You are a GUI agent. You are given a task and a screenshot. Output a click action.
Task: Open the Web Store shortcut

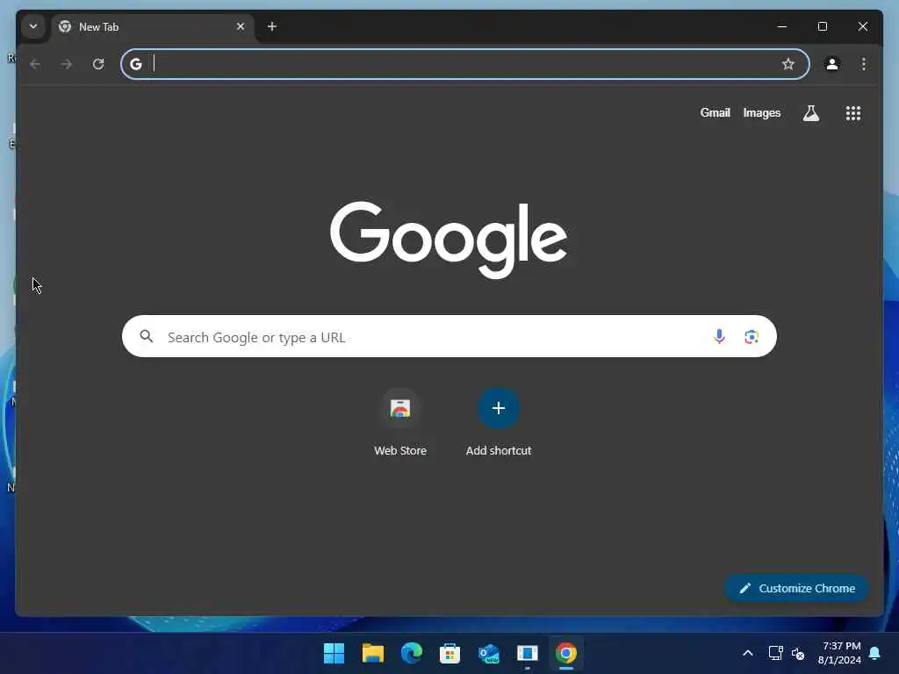tap(400, 423)
